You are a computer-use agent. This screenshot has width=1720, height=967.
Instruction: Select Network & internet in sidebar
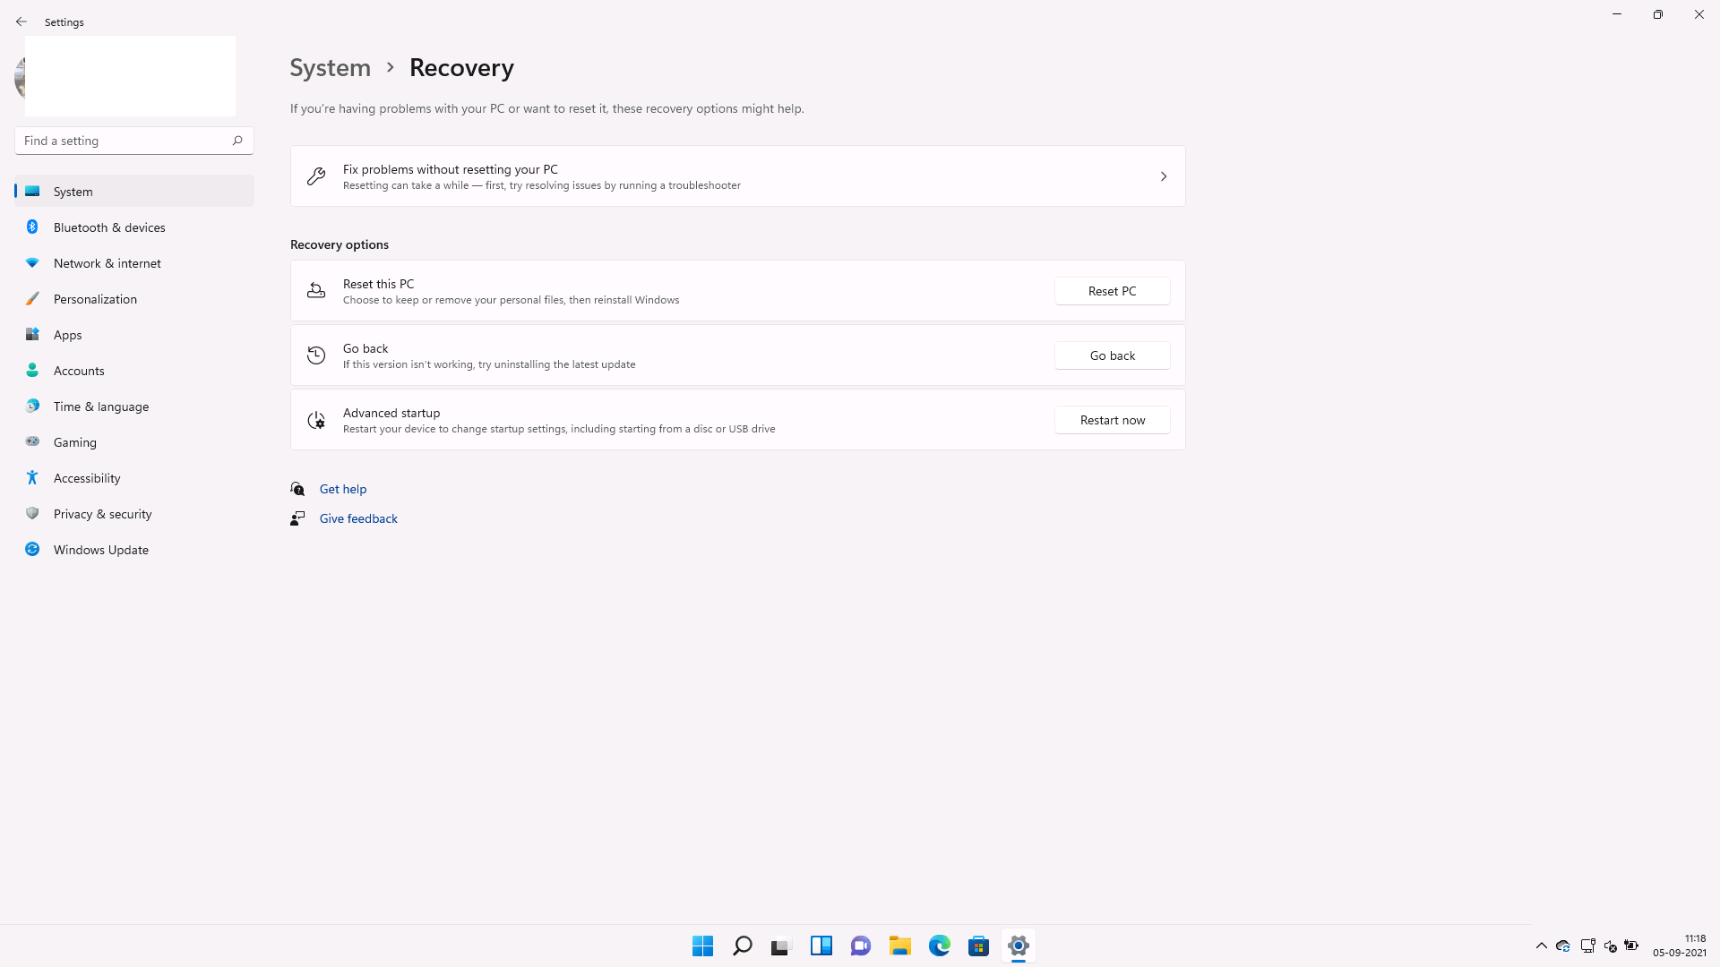tap(107, 263)
